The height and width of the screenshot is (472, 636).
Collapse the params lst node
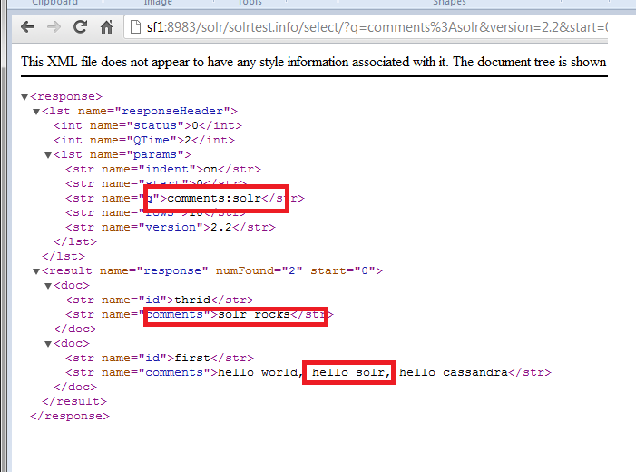pyautogui.click(x=48, y=155)
